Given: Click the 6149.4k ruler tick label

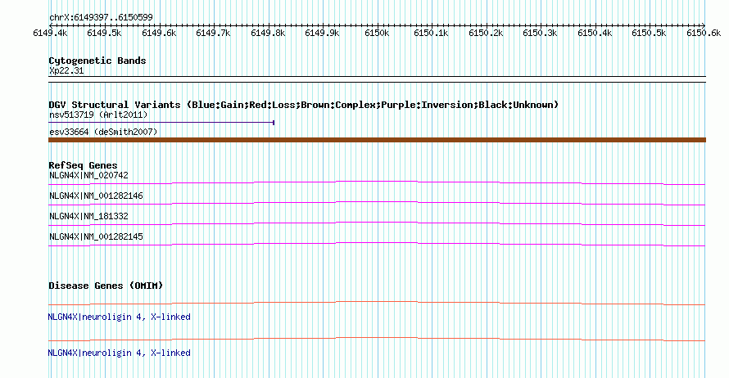Looking at the screenshot, I should coord(50,33).
